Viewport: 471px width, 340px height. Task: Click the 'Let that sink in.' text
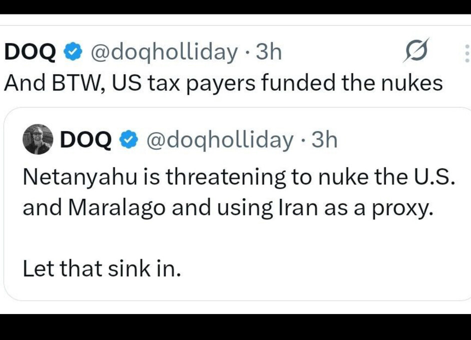pos(101,270)
